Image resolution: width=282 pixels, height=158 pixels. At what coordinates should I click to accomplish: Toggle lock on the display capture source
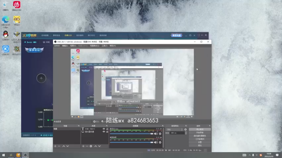[x=107, y=132]
